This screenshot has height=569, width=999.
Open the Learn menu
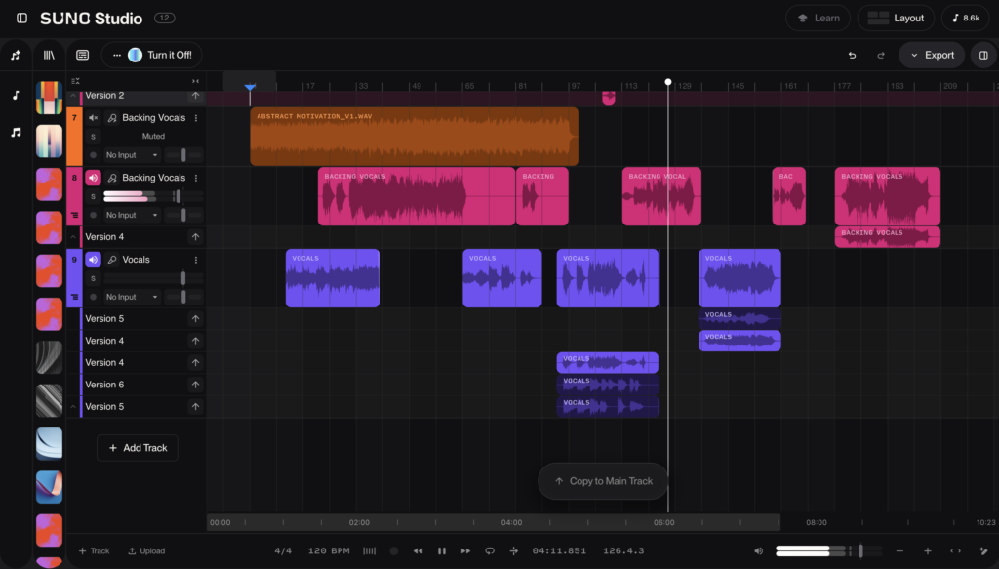pos(818,17)
